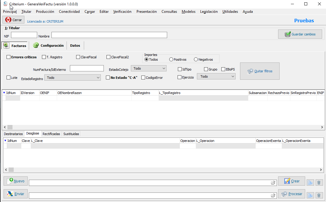Image resolution: width=326 pixels, height=202 pixels.
Task: Enable the Grupo checkbox
Action: coord(206,69)
